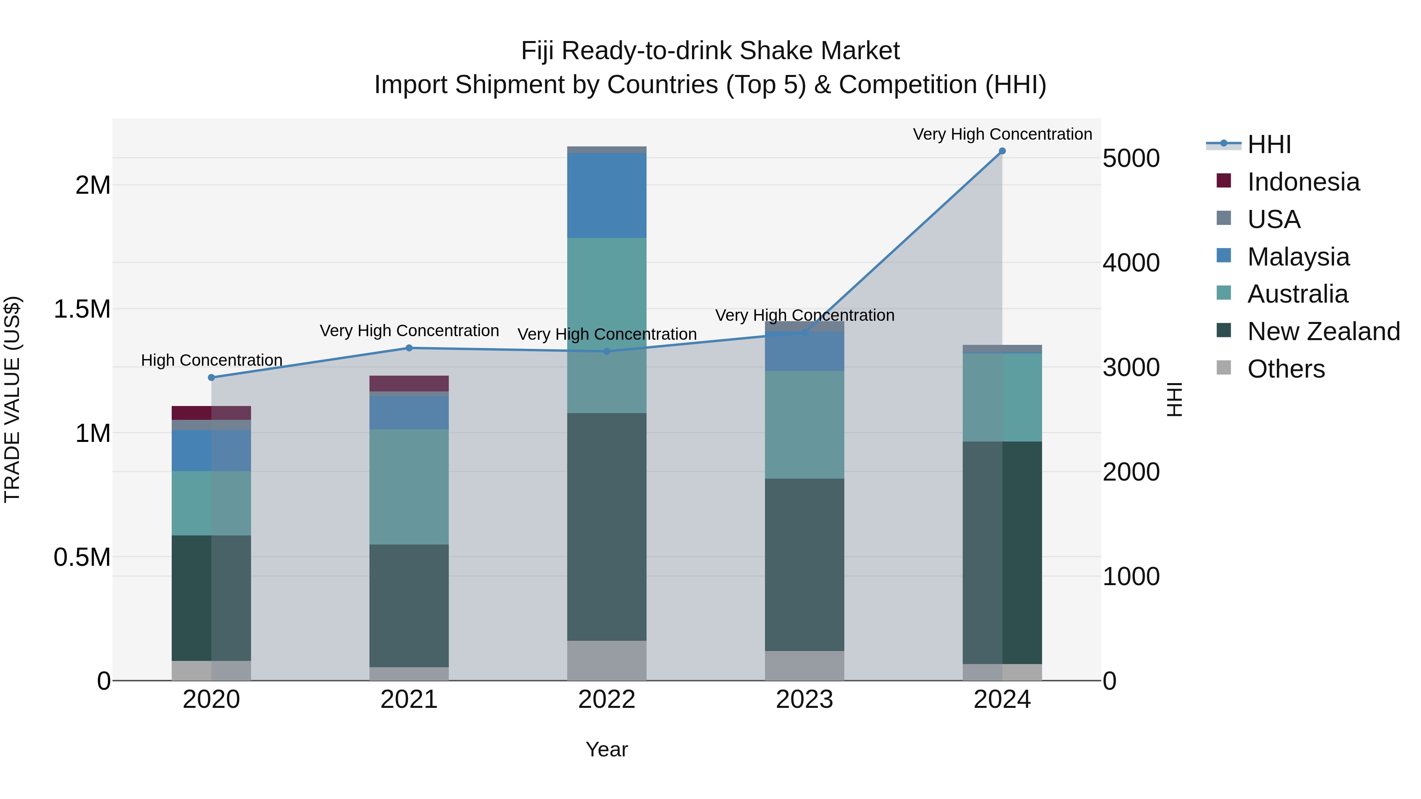Click the 'Fiji Ready-to-drink Shake Market' title
This screenshot has height=799, width=1421.
click(x=710, y=51)
